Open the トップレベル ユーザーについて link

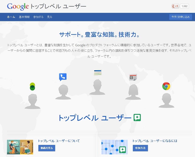point(59,141)
